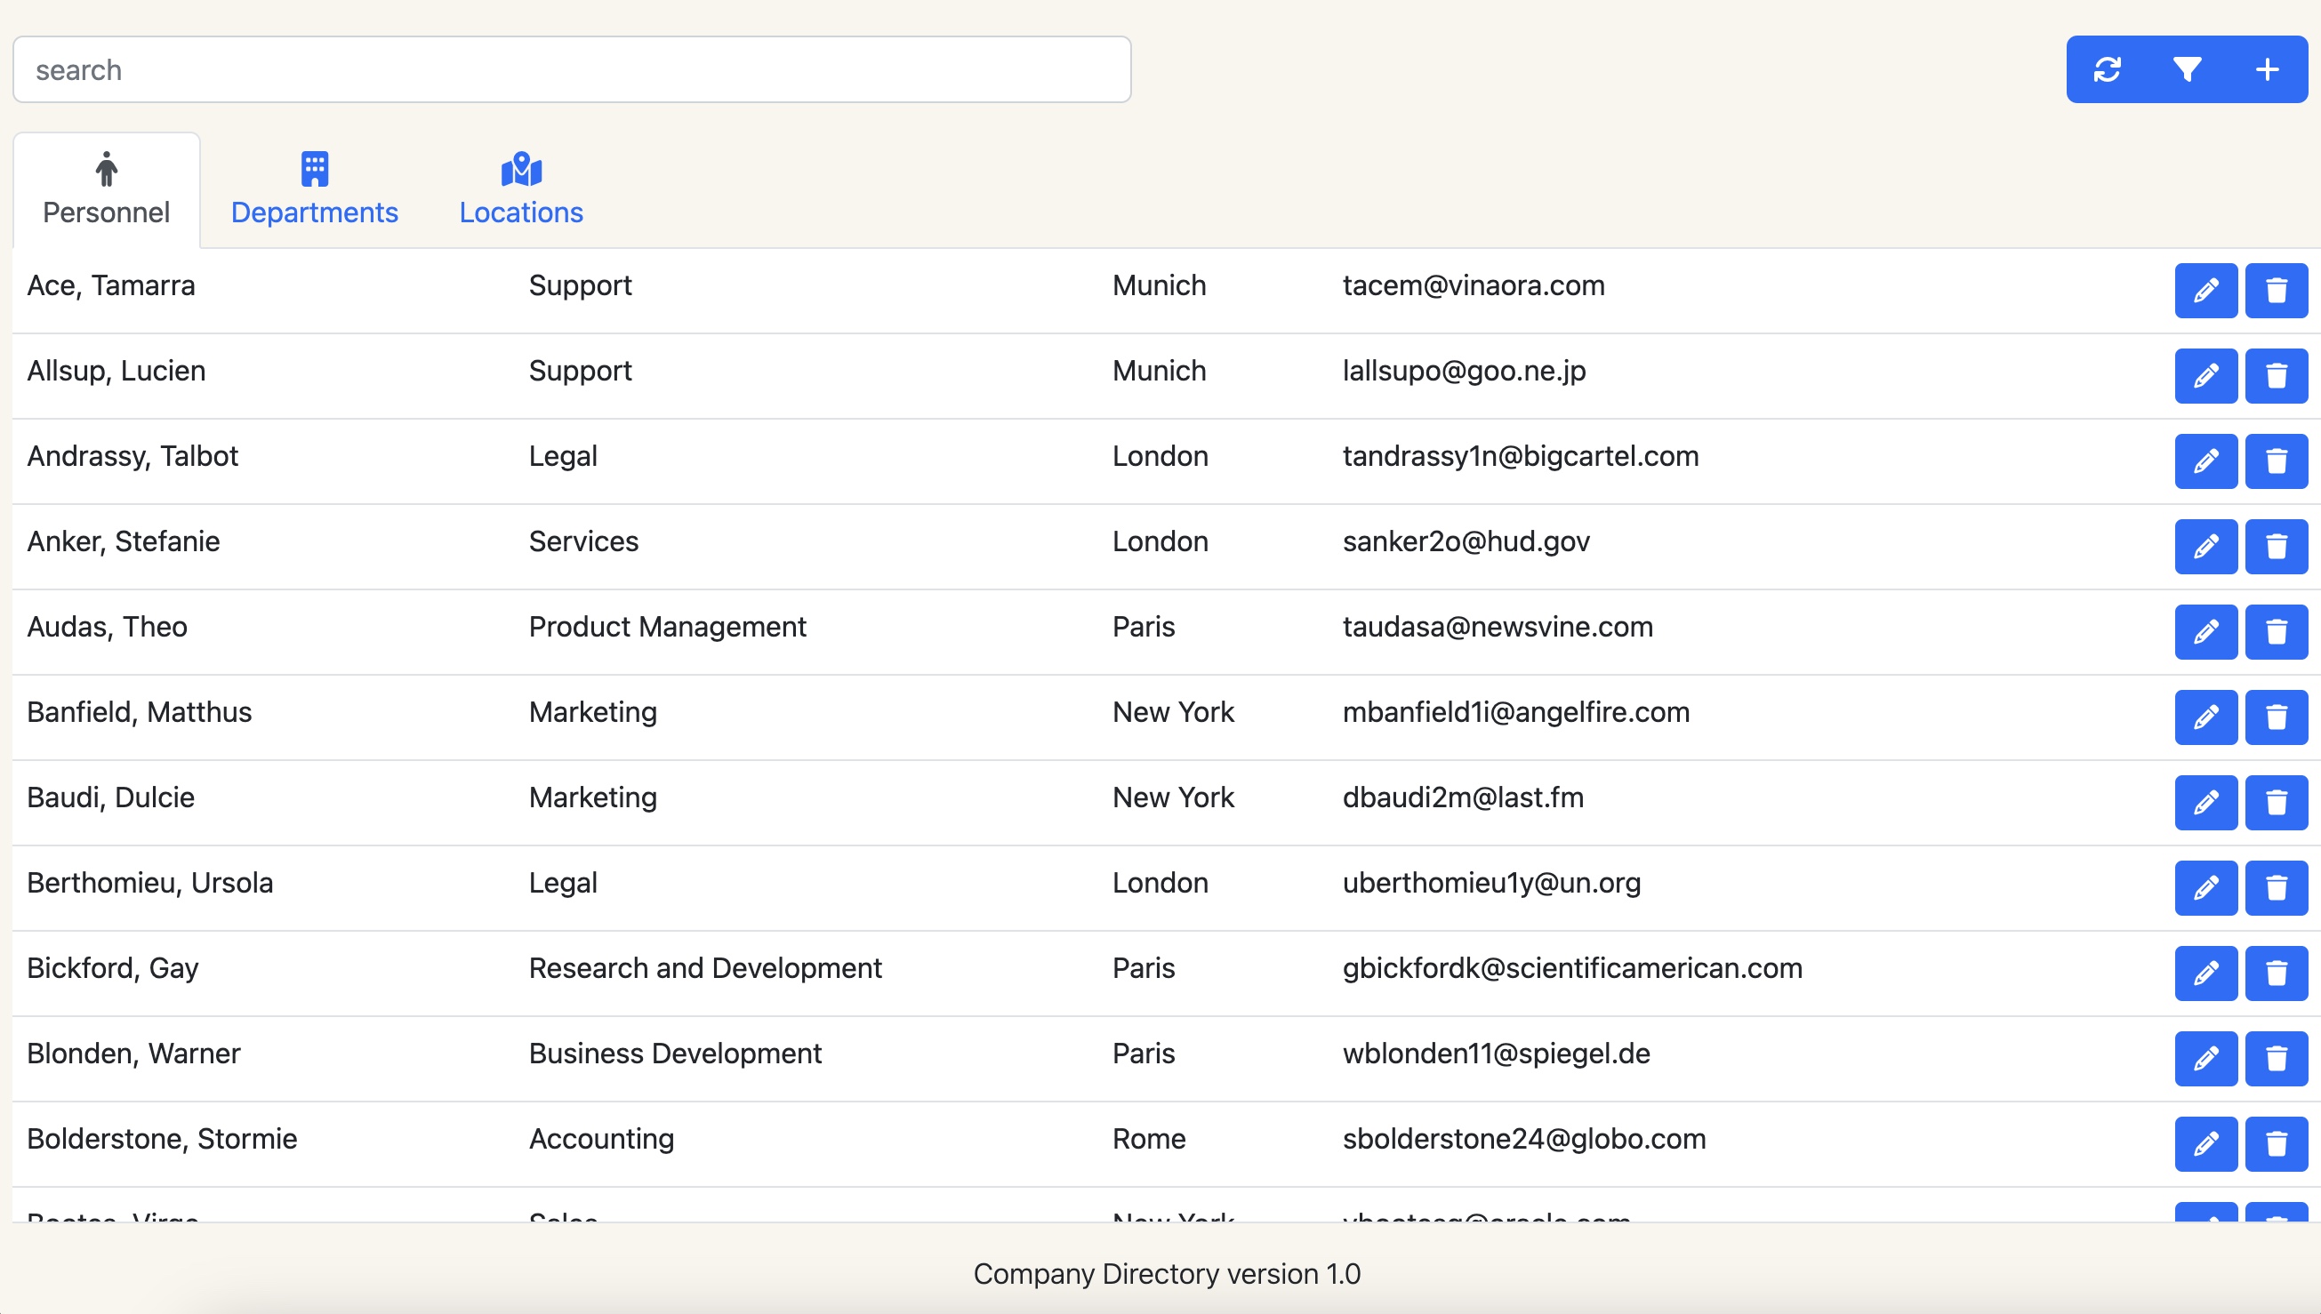
Task: Edit Baudi, Dulcie entry
Action: [x=2205, y=802]
